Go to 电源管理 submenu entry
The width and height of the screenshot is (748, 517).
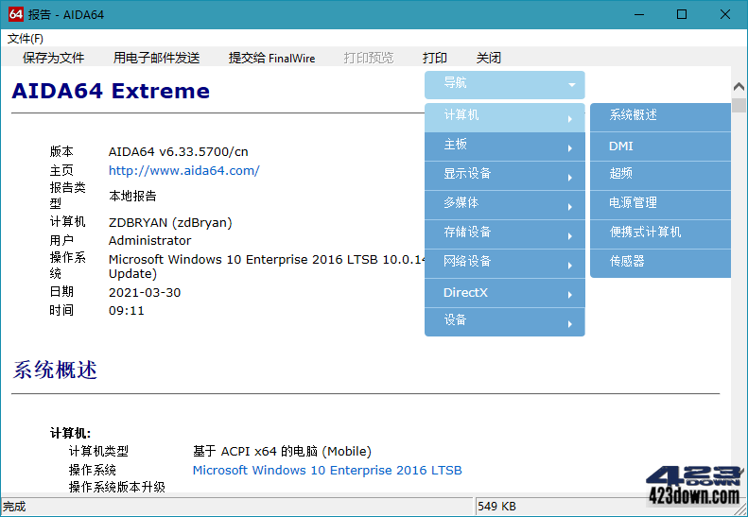pos(660,205)
